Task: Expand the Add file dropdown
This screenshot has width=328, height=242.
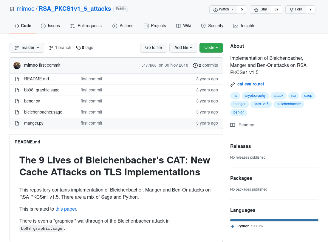Action: pos(183,48)
